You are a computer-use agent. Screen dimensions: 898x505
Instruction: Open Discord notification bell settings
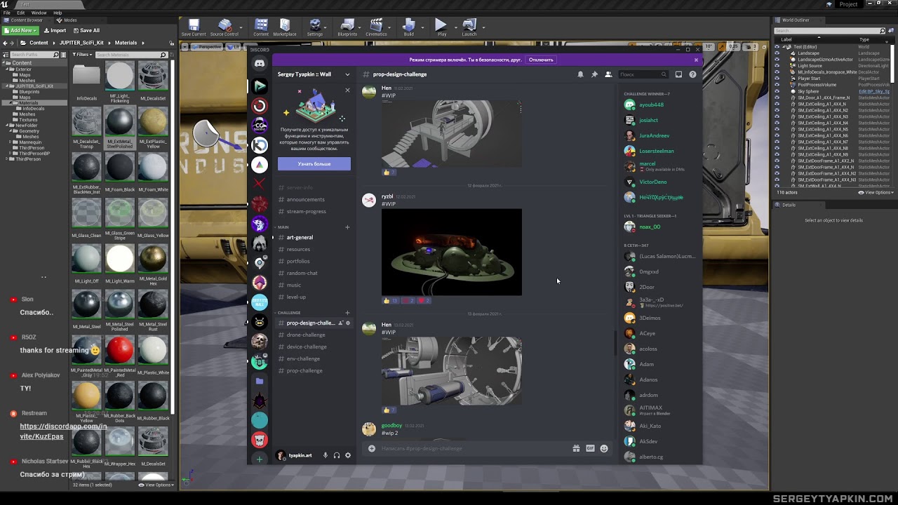(580, 74)
